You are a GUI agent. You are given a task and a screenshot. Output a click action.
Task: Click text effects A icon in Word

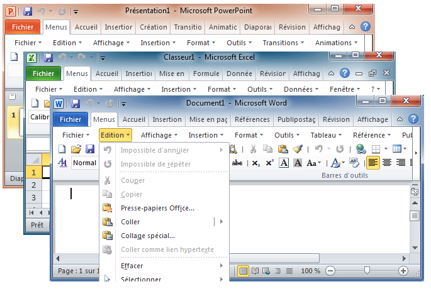pyautogui.click(x=335, y=163)
